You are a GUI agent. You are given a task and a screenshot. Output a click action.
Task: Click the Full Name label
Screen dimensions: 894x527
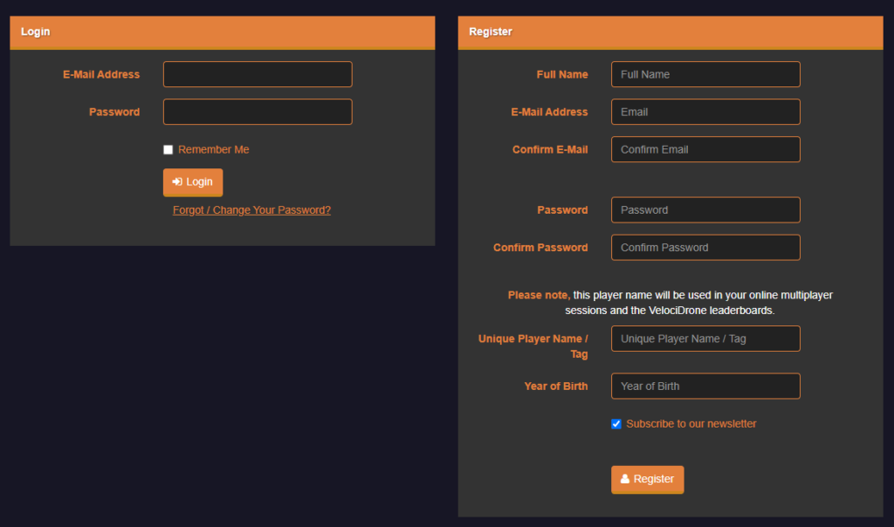[561, 75]
